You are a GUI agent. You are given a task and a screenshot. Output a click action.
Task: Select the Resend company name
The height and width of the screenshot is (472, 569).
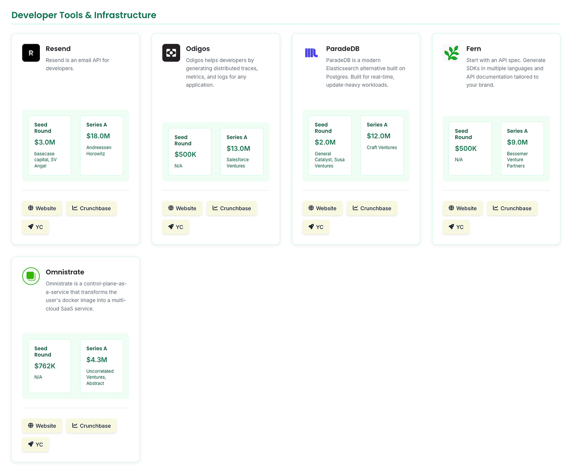(x=58, y=49)
